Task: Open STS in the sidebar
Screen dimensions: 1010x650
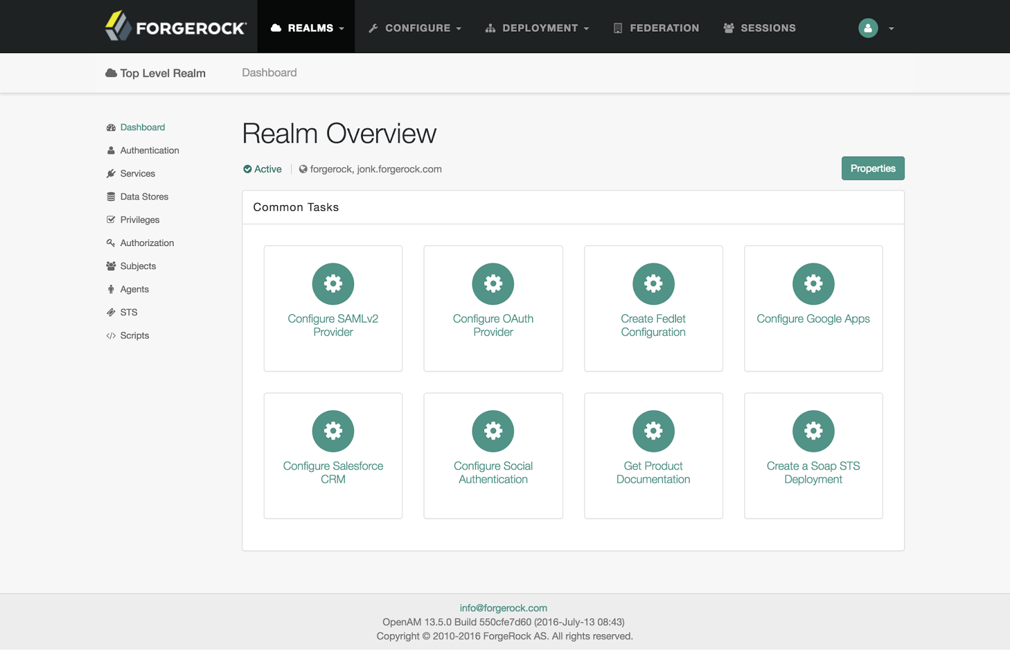Action: click(x=129, y=312)
